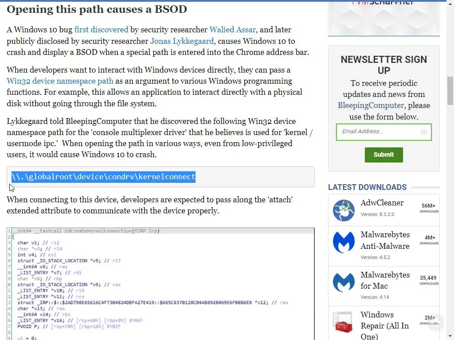
Task: Open the Win32 device namespace path link
Action: point(60,81)
